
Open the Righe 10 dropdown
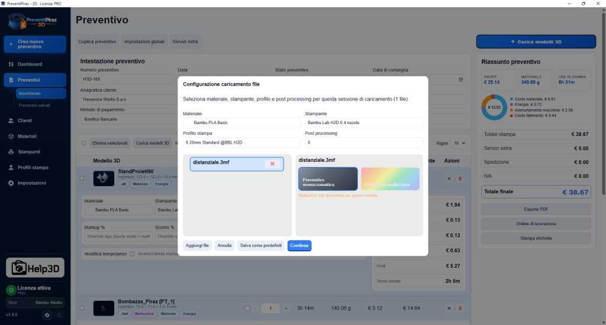(x=459, y=143)
